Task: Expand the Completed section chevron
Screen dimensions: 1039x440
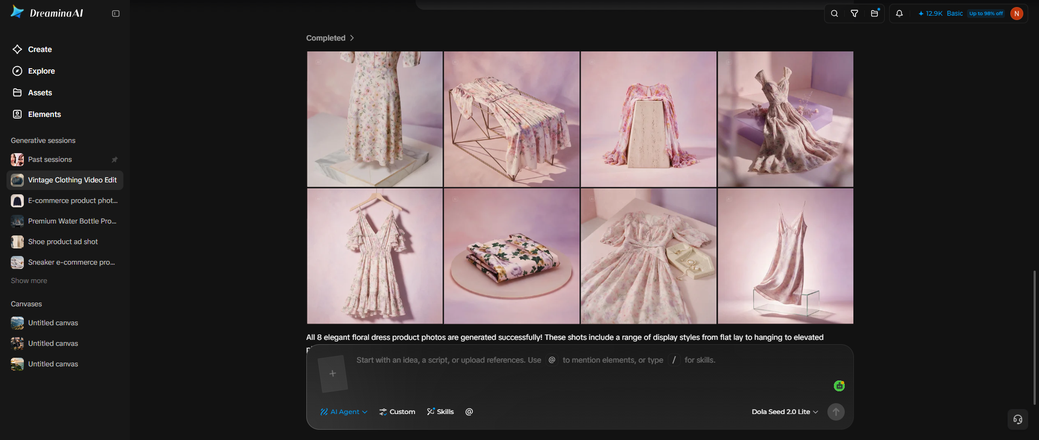Action: click(x=352, y=38)
